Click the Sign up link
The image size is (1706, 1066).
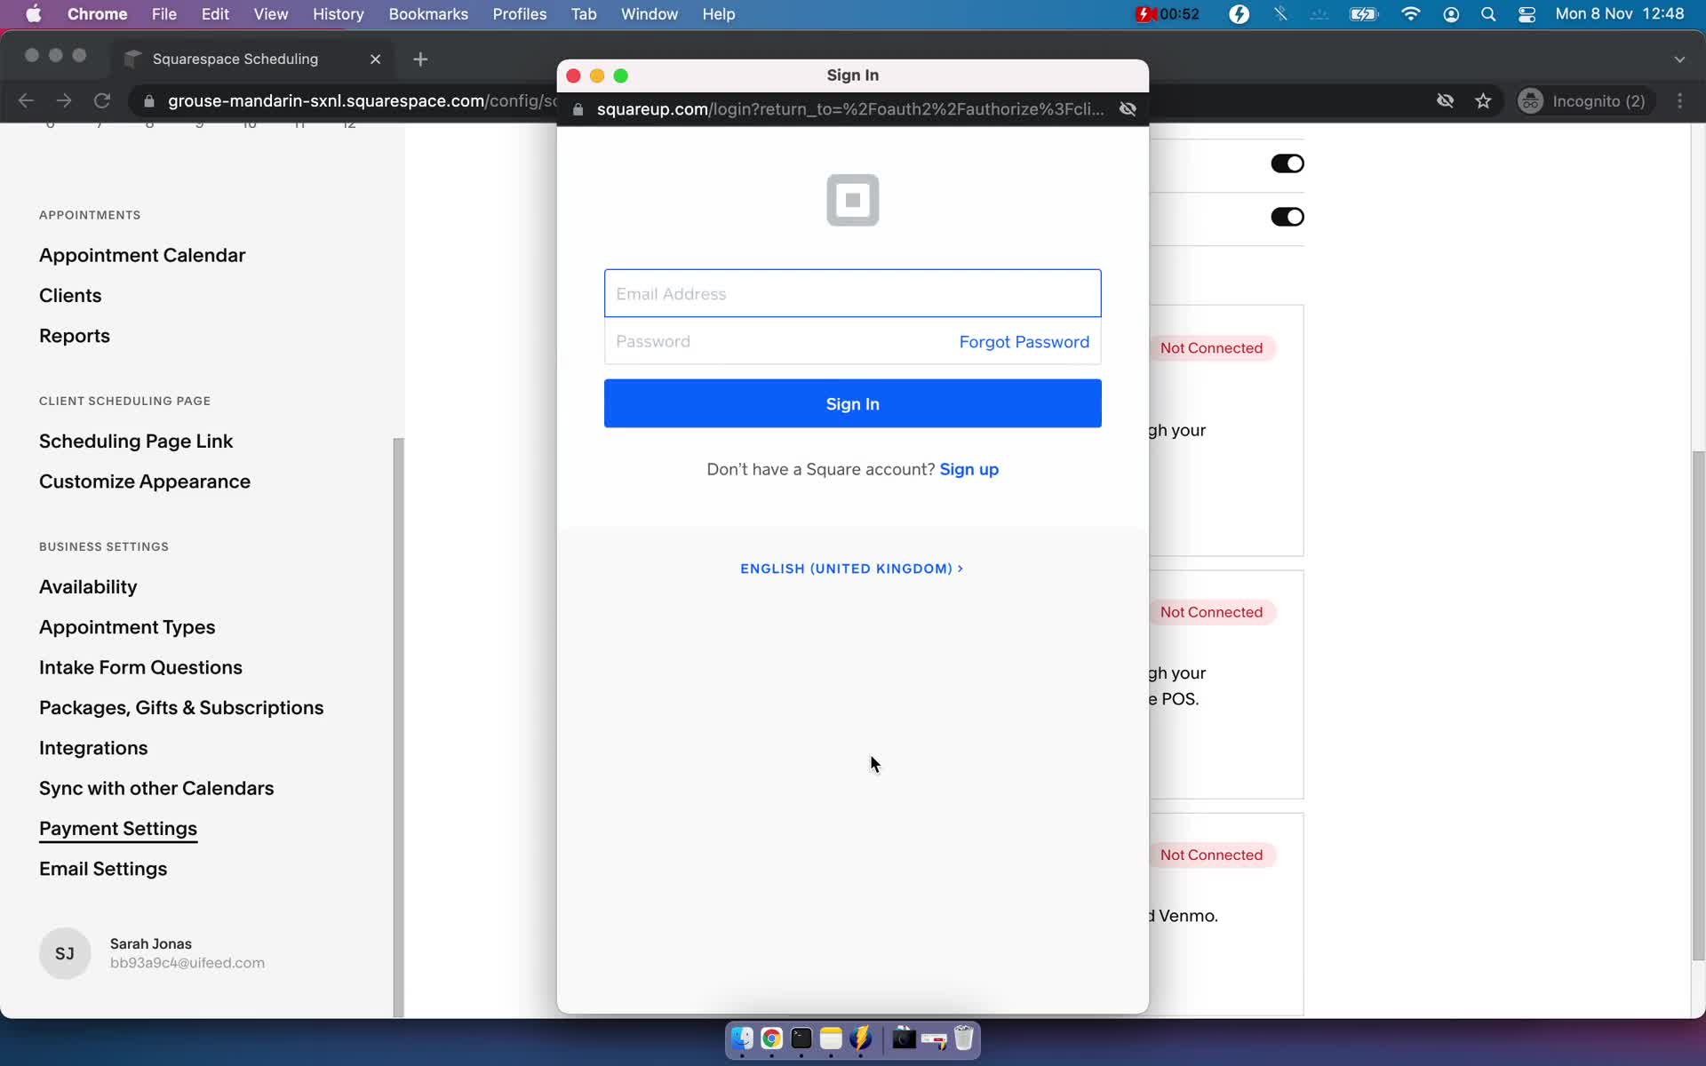click(969, 469)
